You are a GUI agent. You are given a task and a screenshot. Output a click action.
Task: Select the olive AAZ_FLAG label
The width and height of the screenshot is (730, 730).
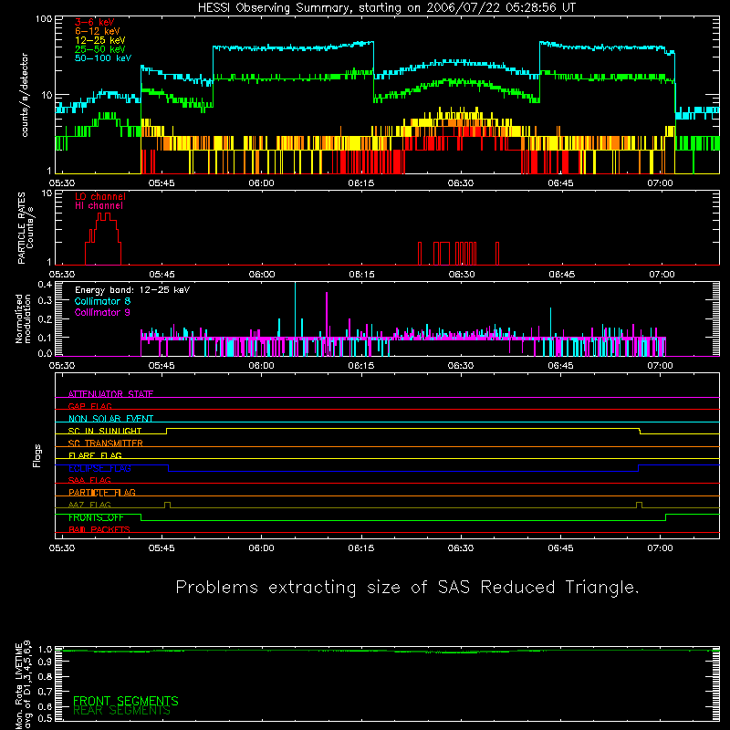[89, 505]
